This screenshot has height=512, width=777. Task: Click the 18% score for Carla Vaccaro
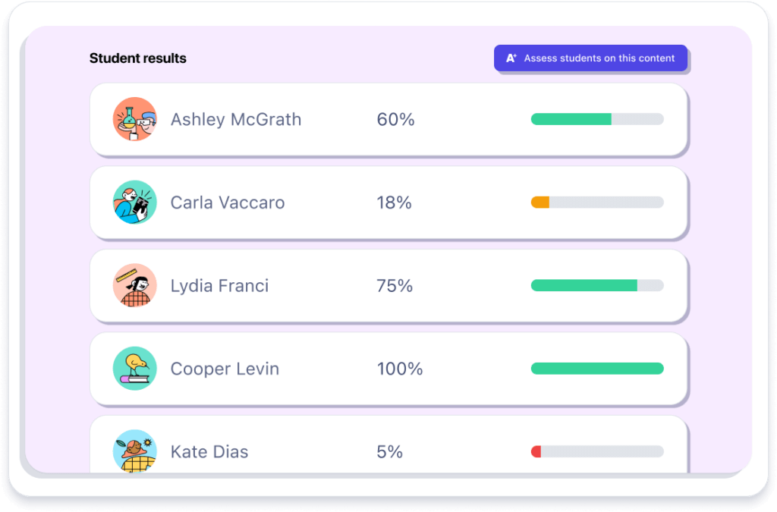click(394, 203)
